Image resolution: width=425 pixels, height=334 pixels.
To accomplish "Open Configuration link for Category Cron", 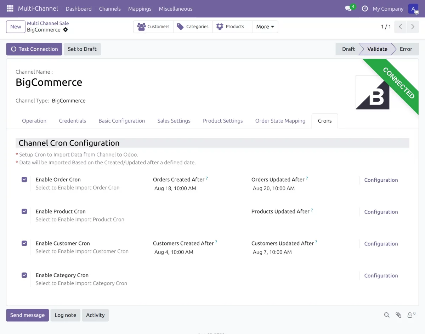I will 381,276.
